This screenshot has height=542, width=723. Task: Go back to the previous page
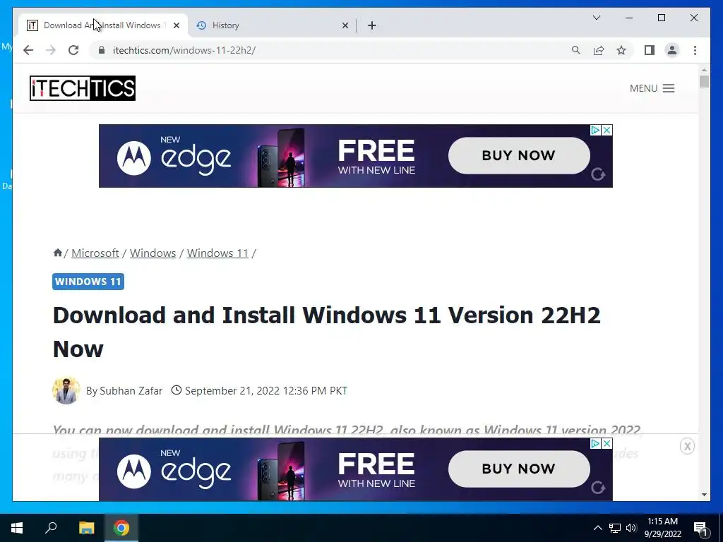click(x=28, y=50)
